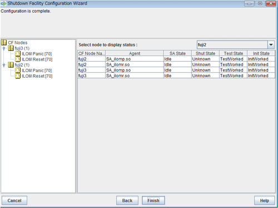The height and width of the screenshot is (208, 278).
Task: Click the Agent column header
Action: (x=135, y=53)
